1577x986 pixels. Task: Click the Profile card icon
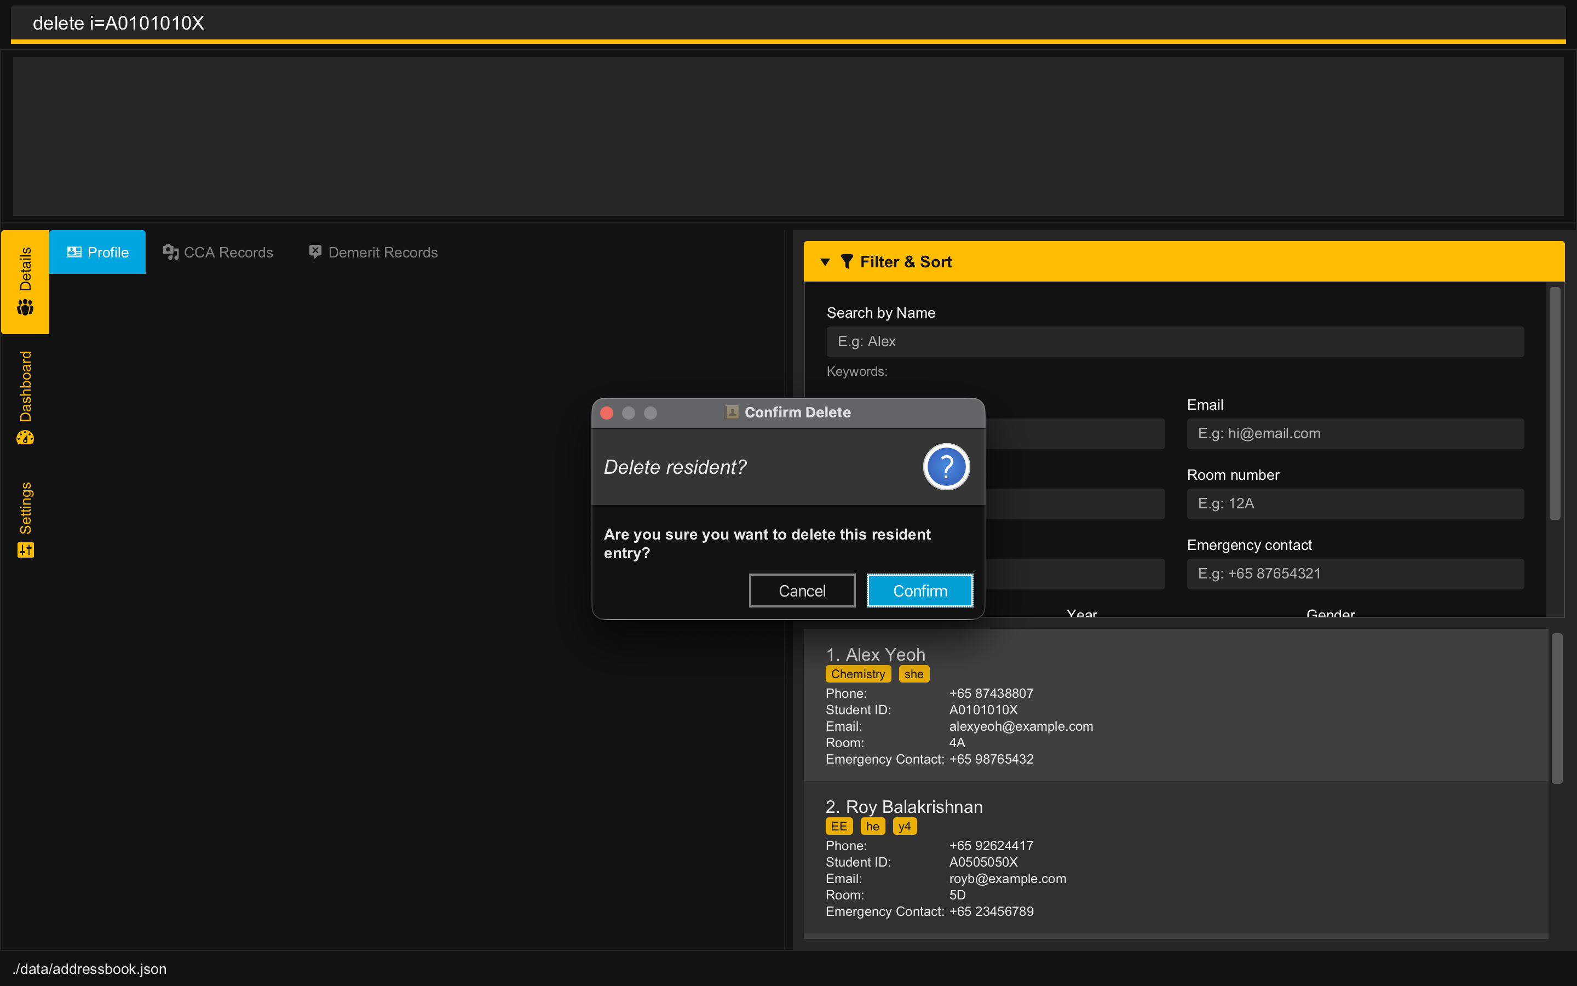74,253
